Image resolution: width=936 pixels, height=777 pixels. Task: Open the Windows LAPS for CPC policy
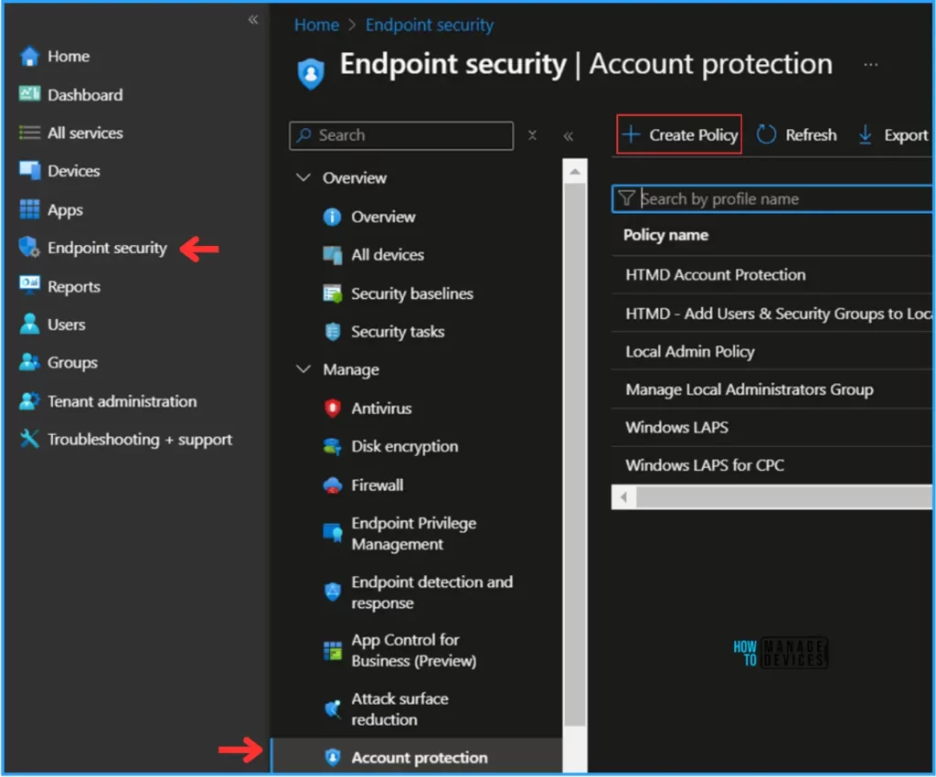click(705, 465)
